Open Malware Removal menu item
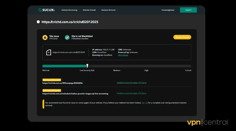Viewport: 236px width, 131px height. coord(108,10)
